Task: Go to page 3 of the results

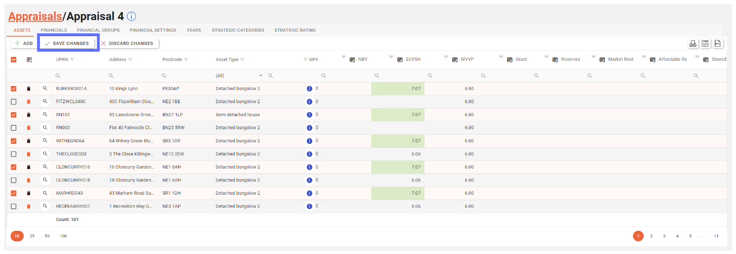Action: [664, 236]
